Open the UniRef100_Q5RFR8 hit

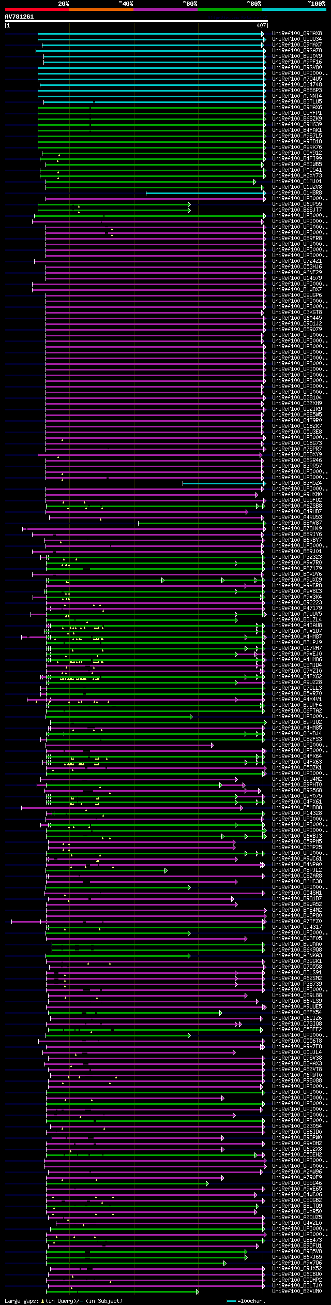(x=297, y=239)
